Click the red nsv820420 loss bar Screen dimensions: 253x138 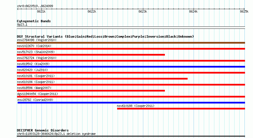click(x=131, y=73)
